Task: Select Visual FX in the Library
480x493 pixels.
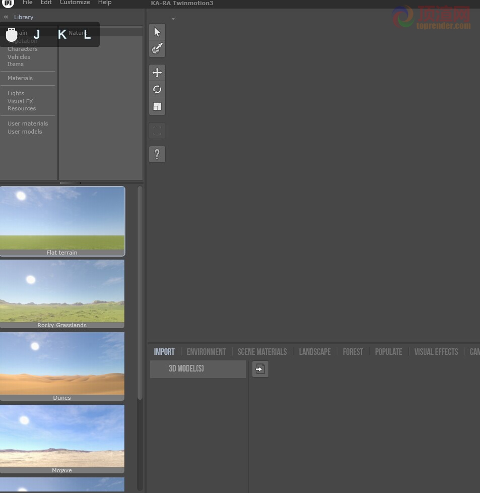Action: pyautogui.click(x=20, y=101)
